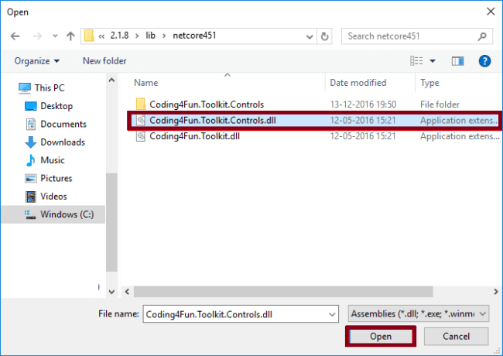Click the navigation pane's down scroll arrow
This screenshot has height=356, width=503.
point(111,292)
